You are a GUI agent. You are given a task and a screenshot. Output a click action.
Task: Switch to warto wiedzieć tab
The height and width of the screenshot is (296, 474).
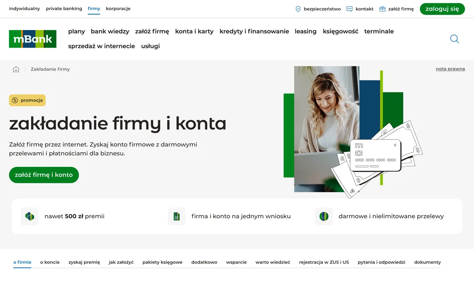click(273, 262)
